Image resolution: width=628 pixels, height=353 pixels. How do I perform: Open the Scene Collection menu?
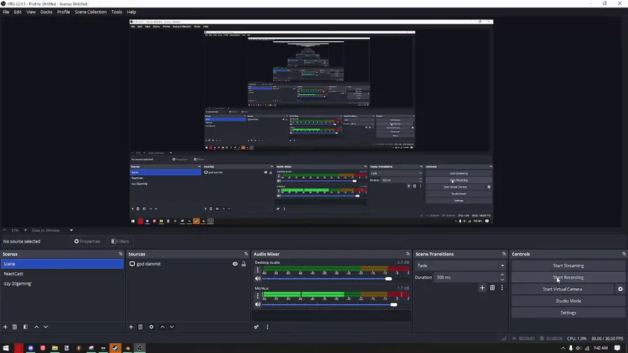[x=91, y=12]
